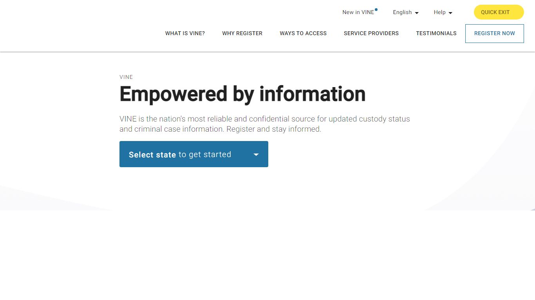This screenshot has height=300, width=535.
Task: Expand the English language dropdown
Action: click(406, 12)
